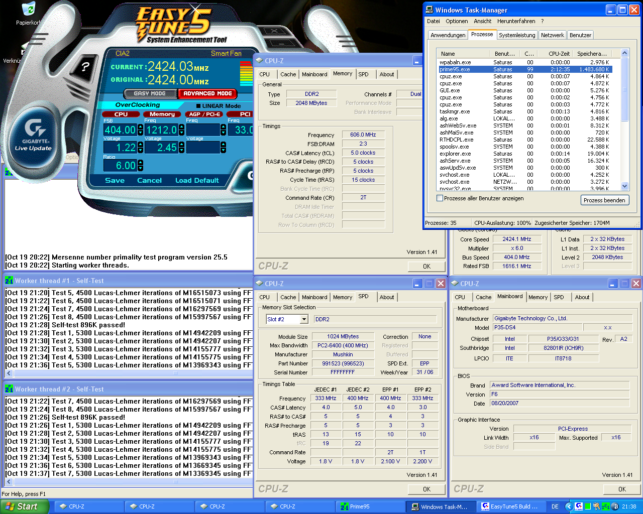Viewport: 643px width, 514px height.
Task: Sort processes by Name column header
Action: click(x=464, y=53)
